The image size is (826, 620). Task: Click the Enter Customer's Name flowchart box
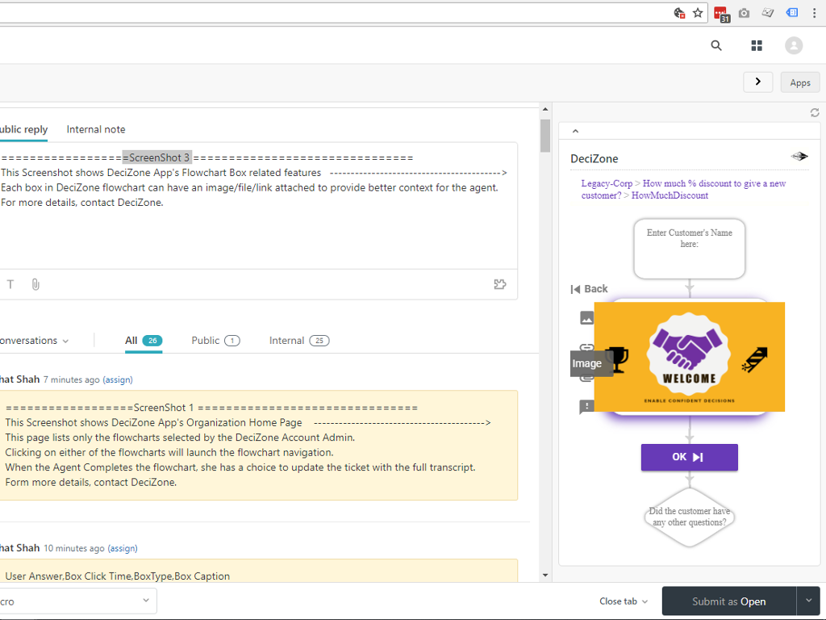pyautogui.click(x=689, y=249)
